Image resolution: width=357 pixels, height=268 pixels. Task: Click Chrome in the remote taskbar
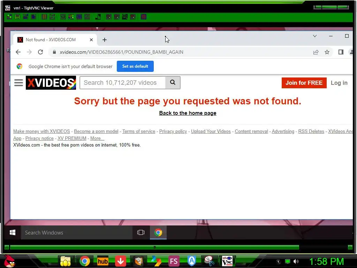tap(158, 232)
